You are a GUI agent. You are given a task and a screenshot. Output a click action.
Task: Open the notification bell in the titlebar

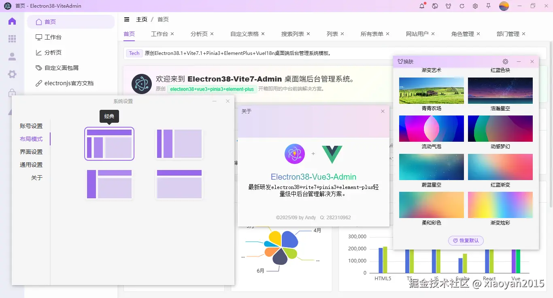click(421, 6)
